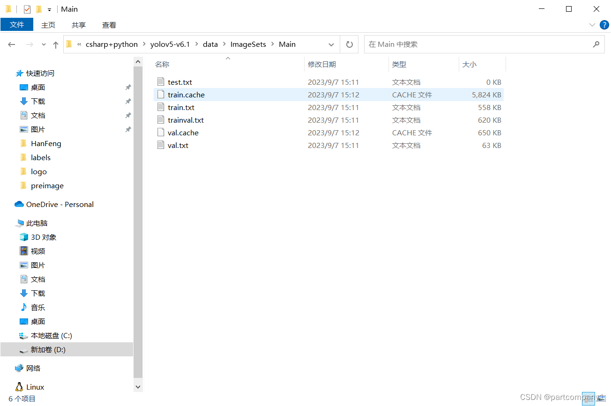Switch to the 查看 ribbon tab
Screen dimensions: 611x406
point(109,25)
